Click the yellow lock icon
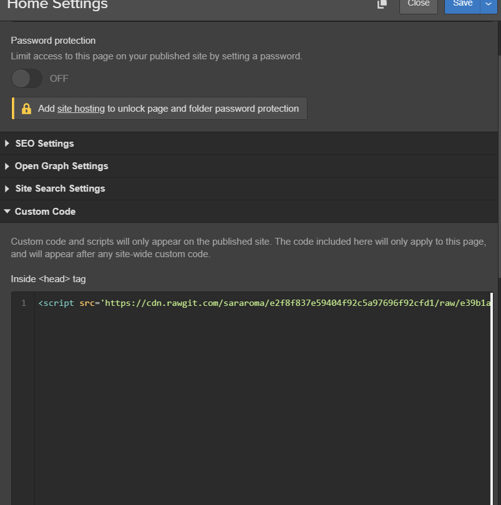The height and width of the screenshot is (505, 501). click(26, 109)
